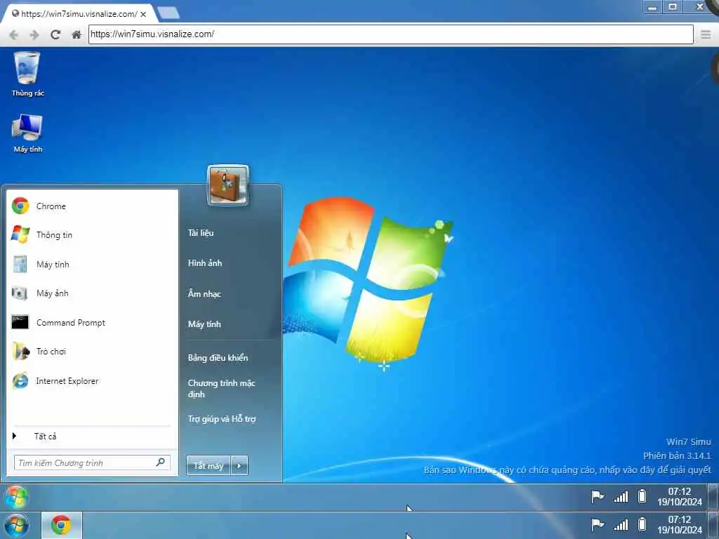Reload the page
Screen dimensions: 719x539
pos(55,34)
